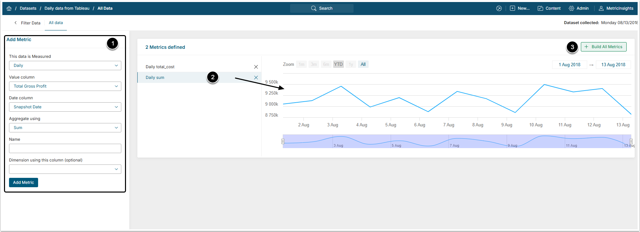Click the 13 Aug 2018 end date

pos(613,65)
